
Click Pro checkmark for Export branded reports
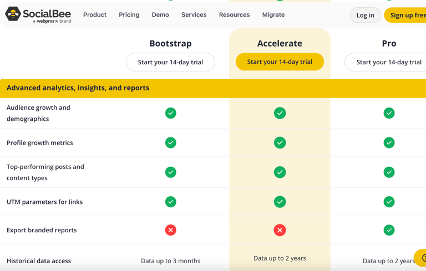click(389, 230)
